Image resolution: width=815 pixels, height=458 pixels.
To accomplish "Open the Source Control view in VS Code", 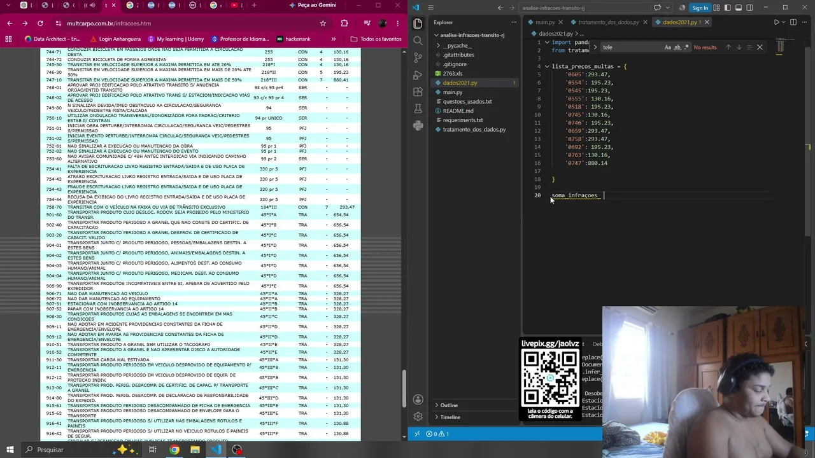I will [x=418, y=57].
